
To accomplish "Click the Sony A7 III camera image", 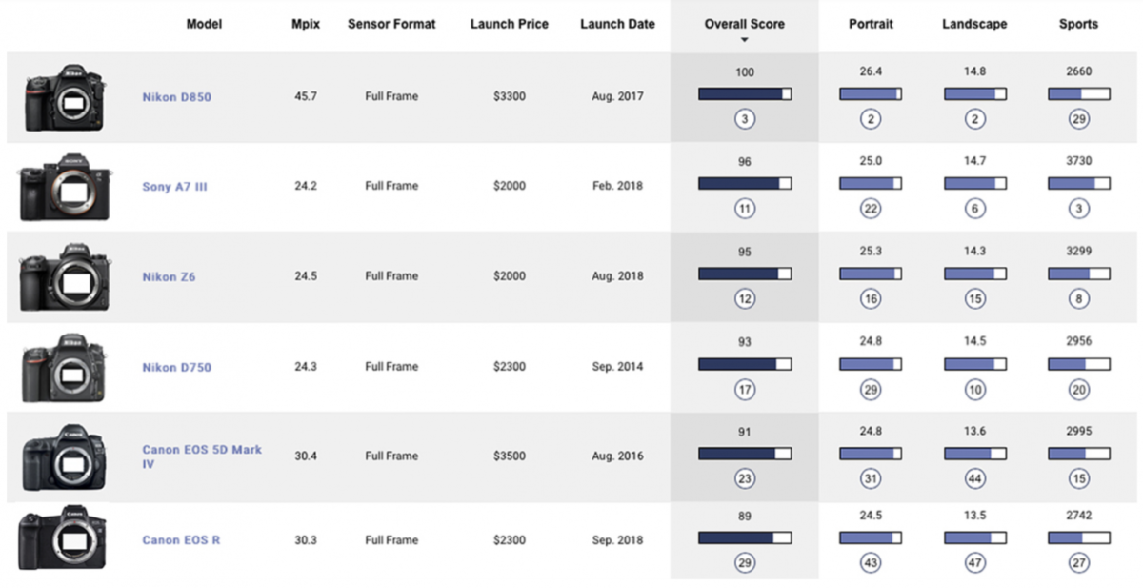I will [x=64, y=188].
